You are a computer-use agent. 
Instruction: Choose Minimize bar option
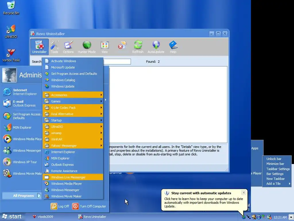coord(277,164)
